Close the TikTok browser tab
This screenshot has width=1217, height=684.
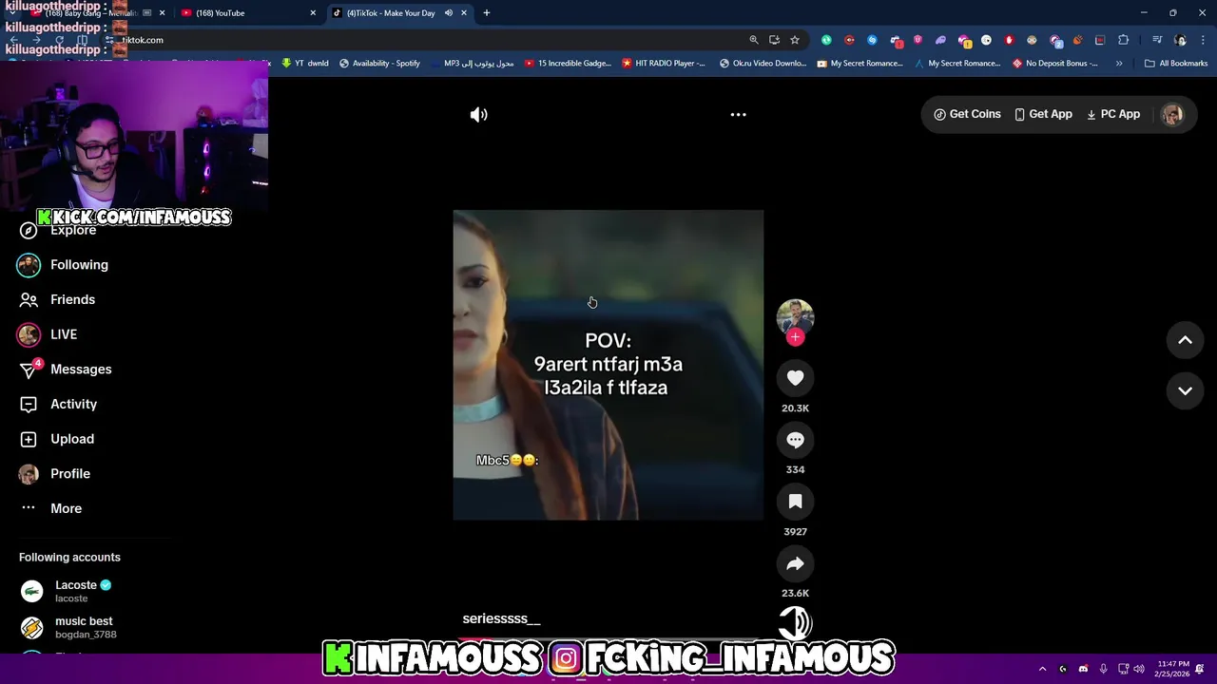(x=464, y=12)
